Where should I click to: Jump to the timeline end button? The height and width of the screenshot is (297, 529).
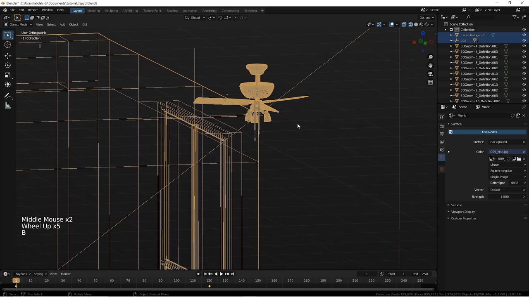(x=232, y=274)
